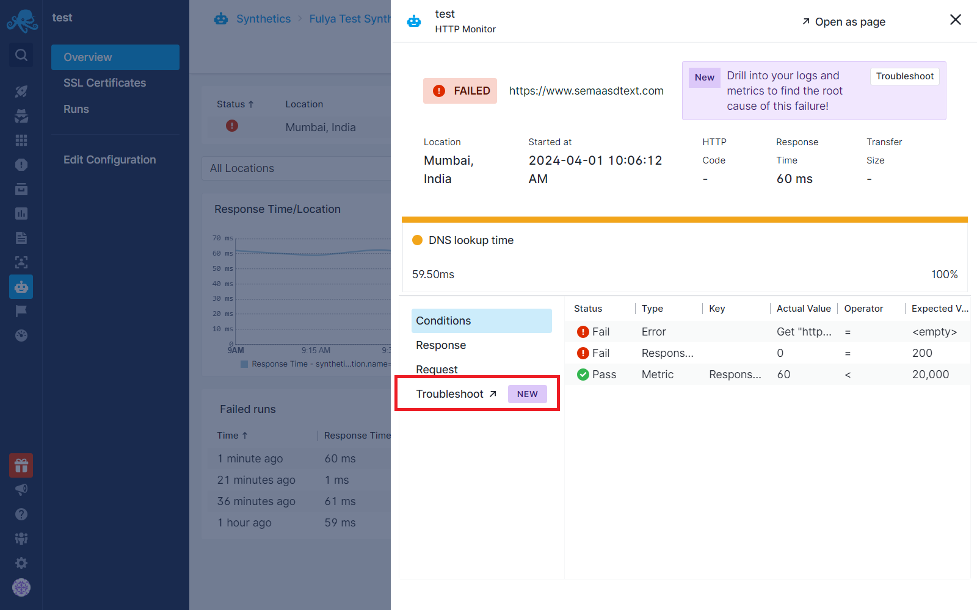The height and width of the screenshot is (610, 977).
Task: Open SSL Certificates section
Action: click(104, 83)
